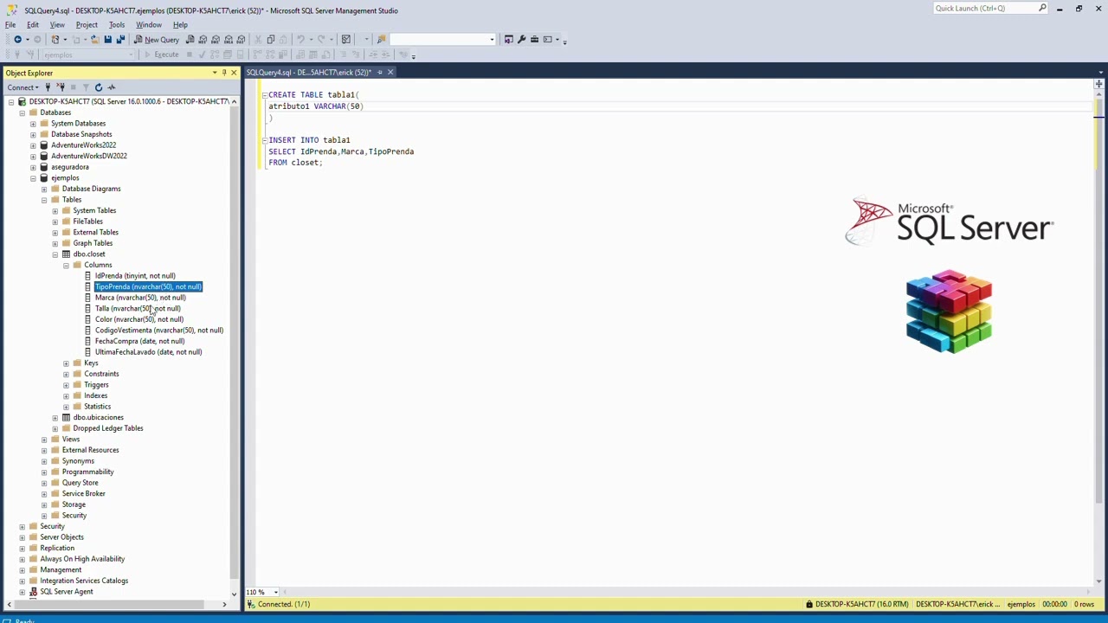Screen dimensions: 1108x623
Task: Collapse the Columns folder under dbo.closet
Action: [x=66, y=266]
